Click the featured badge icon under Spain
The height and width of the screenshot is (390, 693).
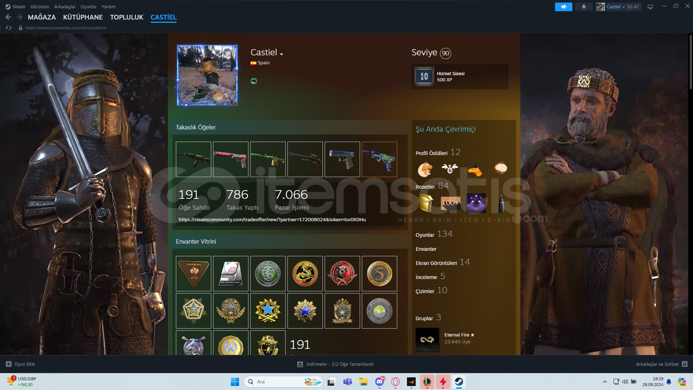[254, 81]
